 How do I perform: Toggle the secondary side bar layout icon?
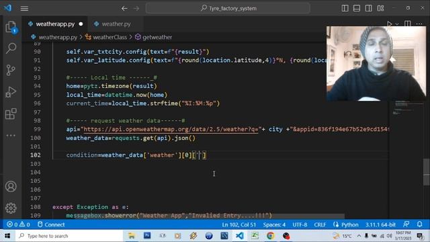pos(369,8)
